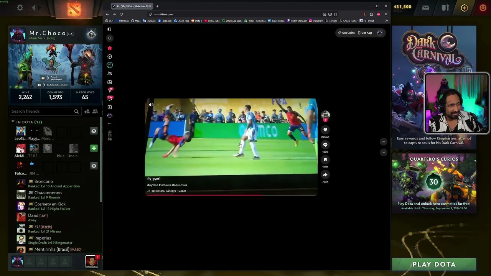The image size is (491, 276).
Task: Open browser extensions puzzle icon
Action: point(371,14)
